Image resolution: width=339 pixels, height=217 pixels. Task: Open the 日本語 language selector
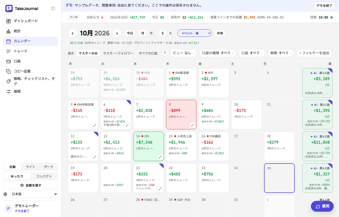click(33, 194)
